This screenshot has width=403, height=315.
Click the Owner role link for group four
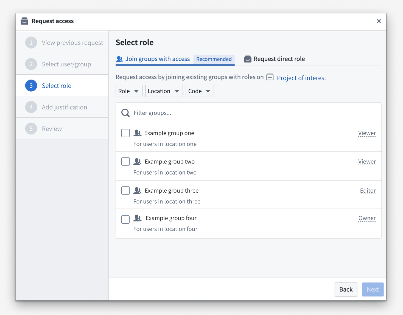pyautogui.click(x=367, y=218)
